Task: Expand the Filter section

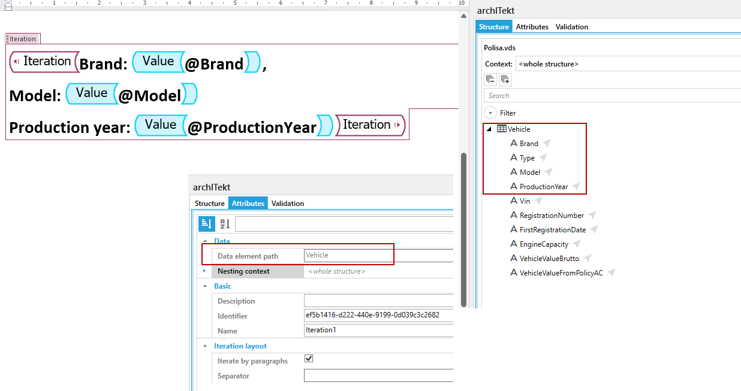Action: point(490,113)
